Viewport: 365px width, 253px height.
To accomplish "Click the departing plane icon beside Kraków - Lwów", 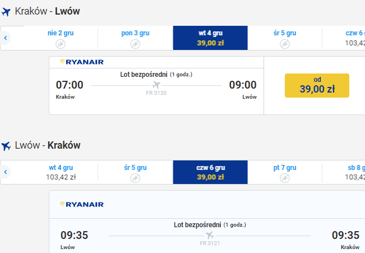I will tap(6, 12).
